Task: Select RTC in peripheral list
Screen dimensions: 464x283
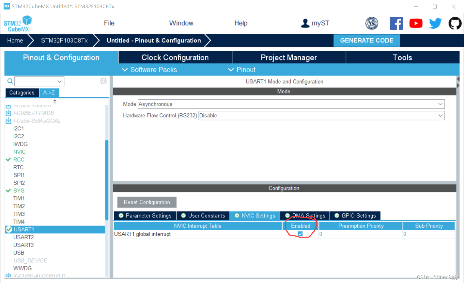Action: point(18,167)
